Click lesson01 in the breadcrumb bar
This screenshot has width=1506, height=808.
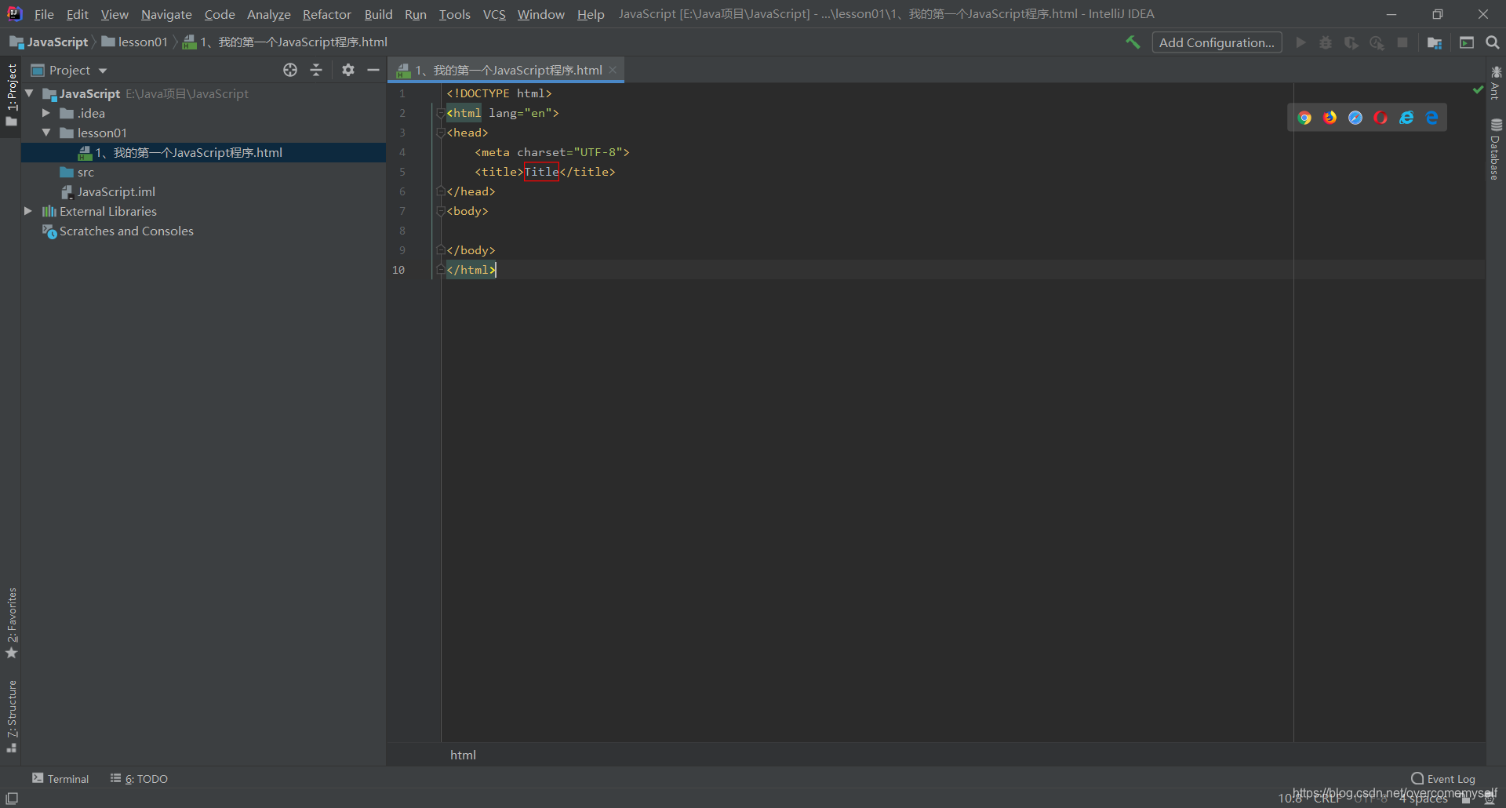coord(135,42)
